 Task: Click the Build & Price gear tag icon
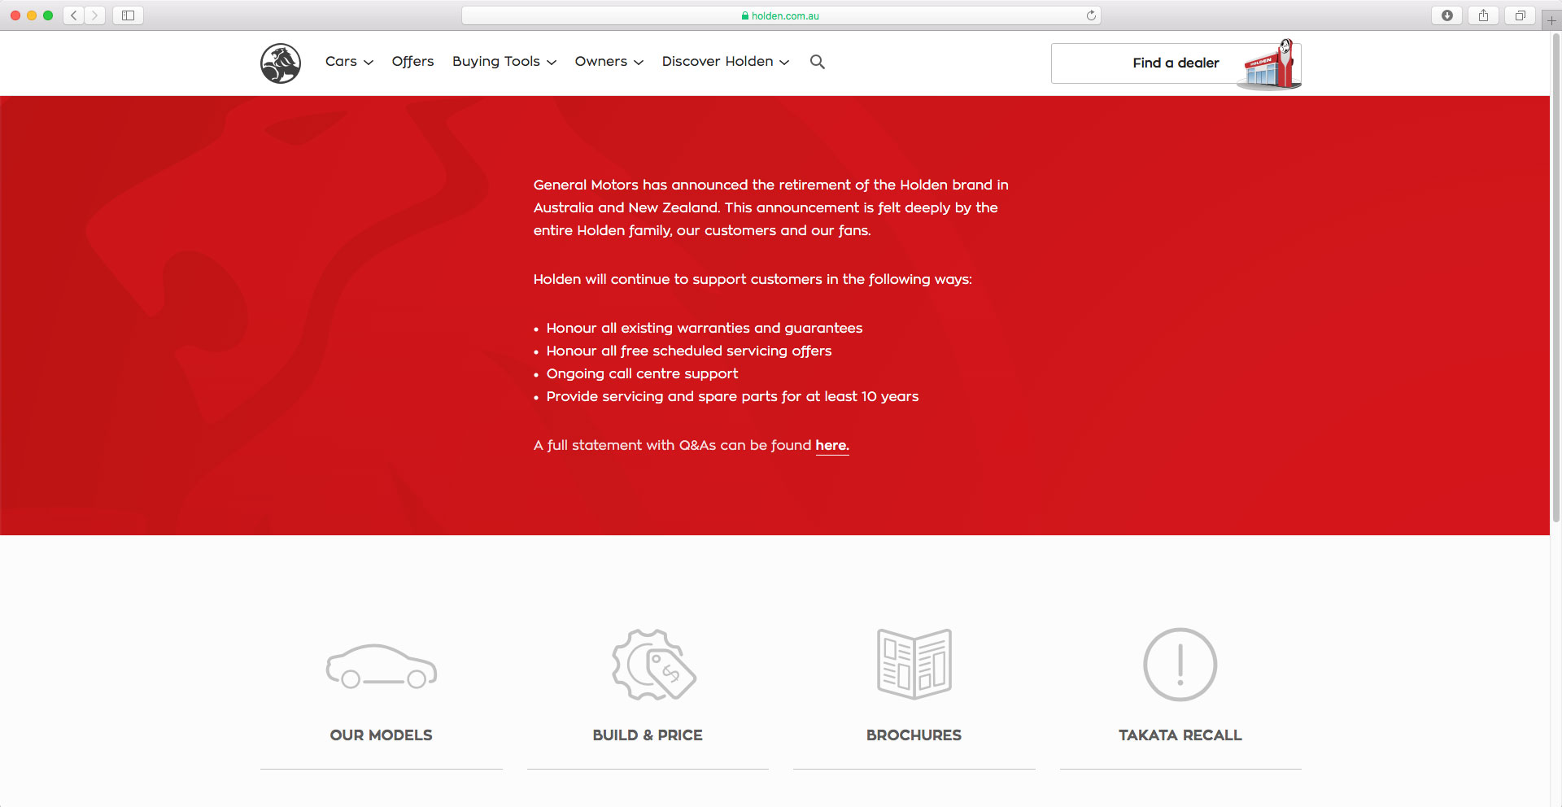(653, 665)
